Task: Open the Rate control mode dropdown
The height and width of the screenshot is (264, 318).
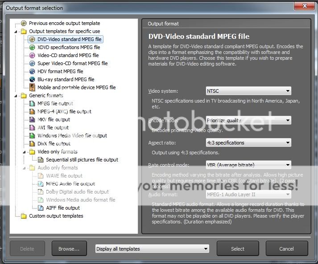Action: pyautogui.click(x=248, y=165)
